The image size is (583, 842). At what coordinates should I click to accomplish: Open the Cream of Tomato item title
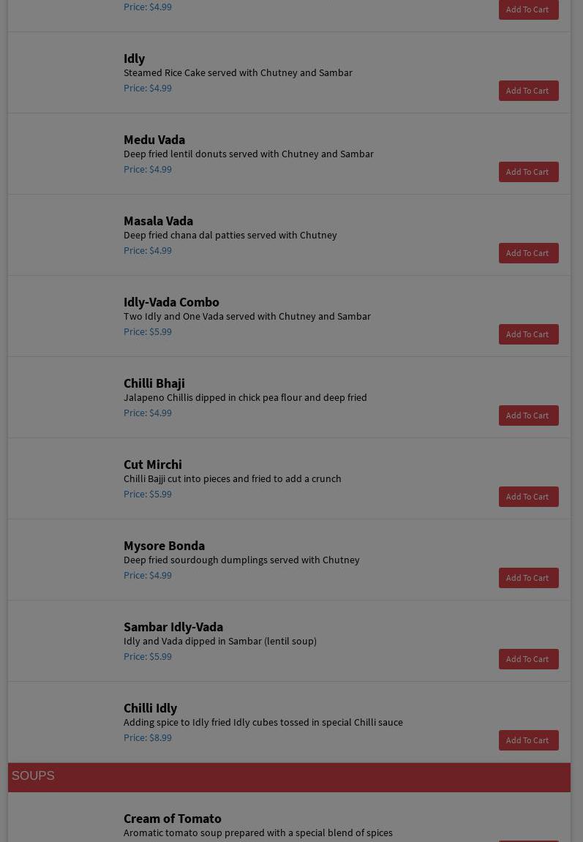coord(173,819)
